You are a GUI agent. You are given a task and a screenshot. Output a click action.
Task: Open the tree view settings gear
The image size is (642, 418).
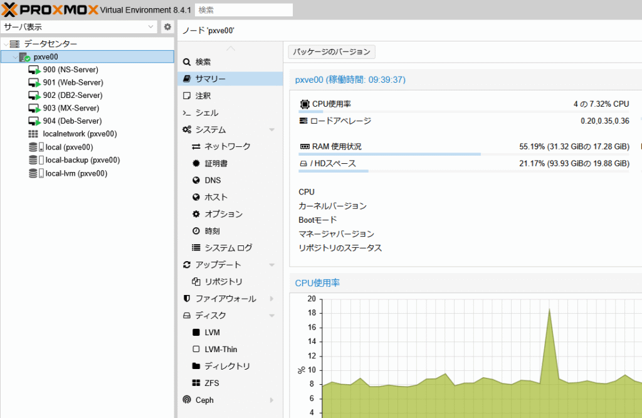point(167,27)
